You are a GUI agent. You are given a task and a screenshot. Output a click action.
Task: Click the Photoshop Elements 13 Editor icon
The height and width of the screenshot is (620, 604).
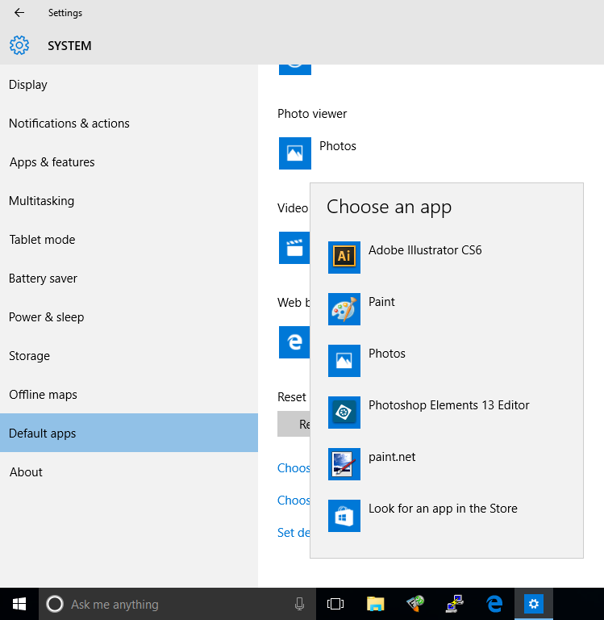tap(344, 413)
